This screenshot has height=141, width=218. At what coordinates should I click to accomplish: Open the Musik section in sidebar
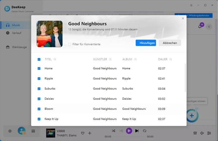pyautogui.click(x=16, y=25)
